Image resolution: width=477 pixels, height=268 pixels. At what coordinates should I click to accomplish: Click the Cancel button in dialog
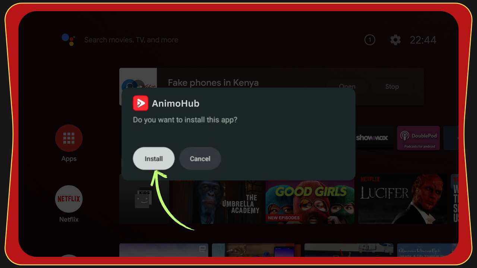pos(200,159)
